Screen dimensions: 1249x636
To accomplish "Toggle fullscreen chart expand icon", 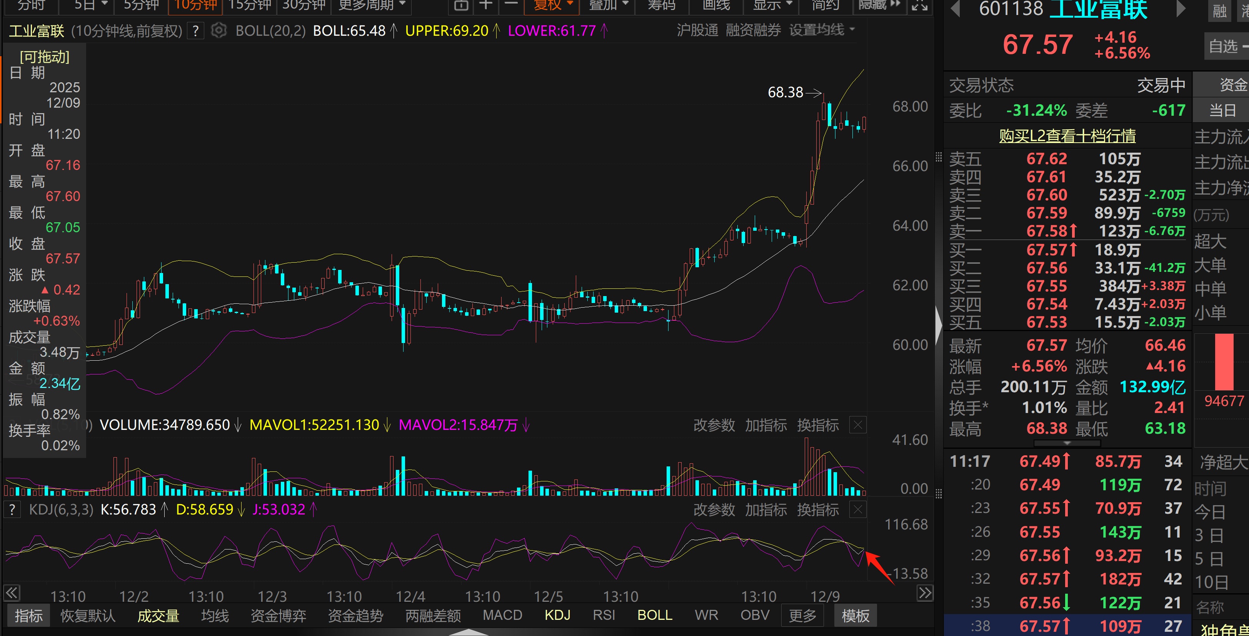I will 919,6.
